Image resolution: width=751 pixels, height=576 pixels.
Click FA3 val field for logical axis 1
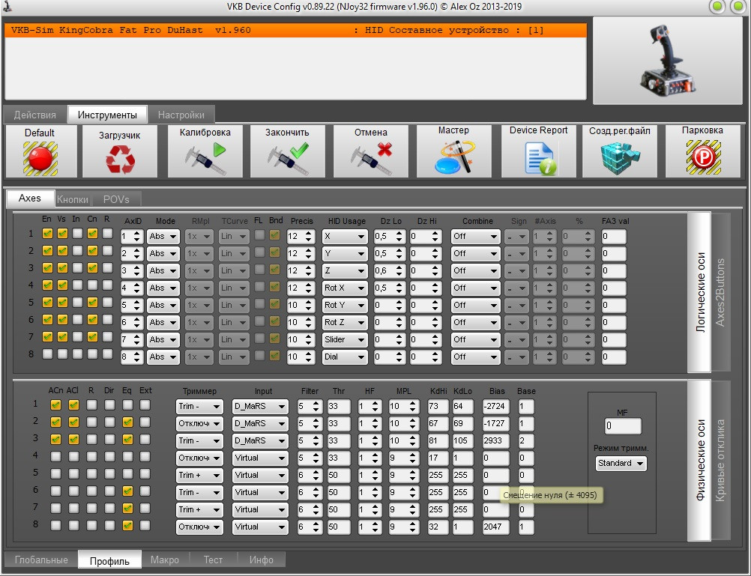614,237
